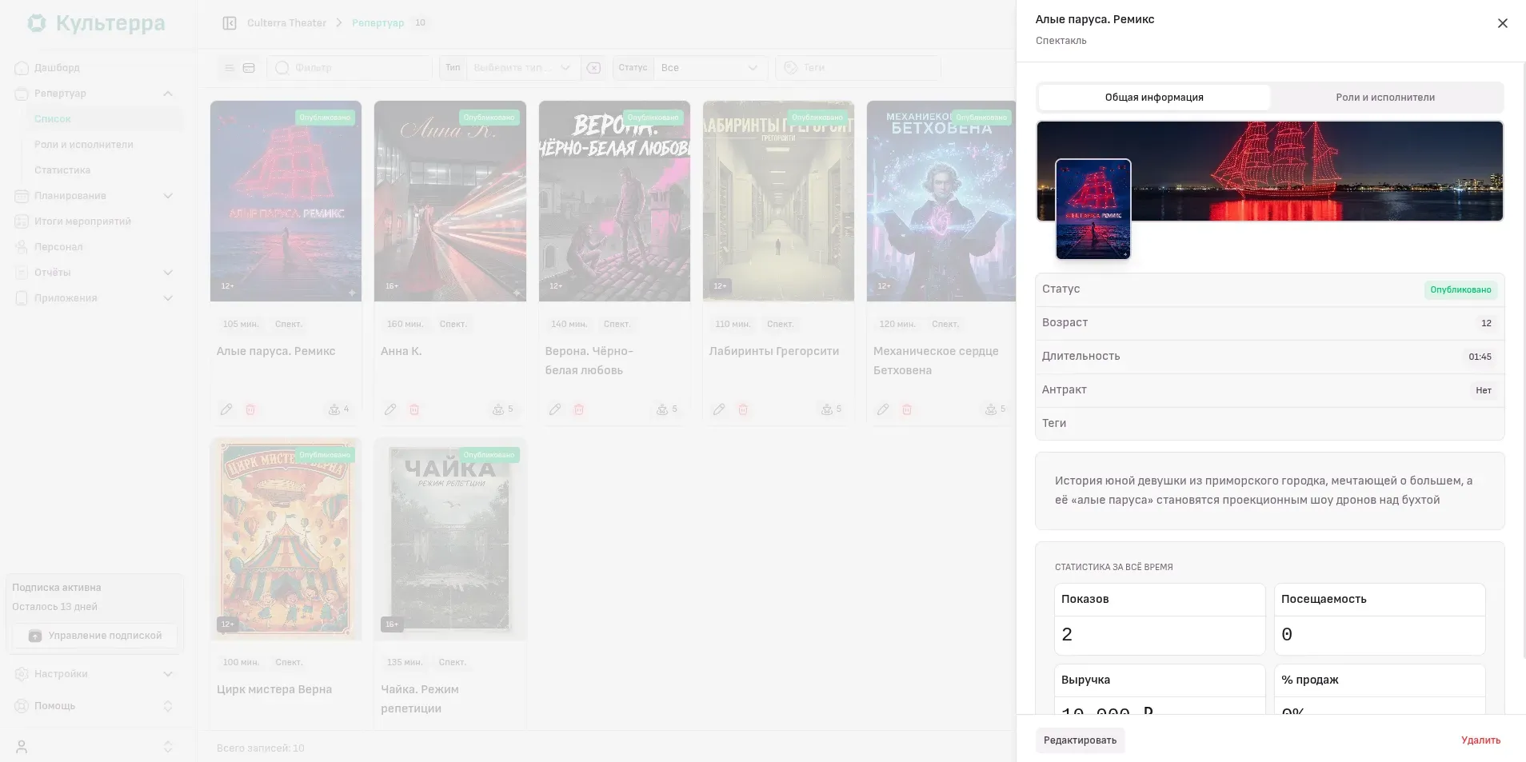Switch to Роли и исполнители tab in drawer
Image resolution: width=1526 pixels, height=762 pixels.
click(x=1385, y=98)
